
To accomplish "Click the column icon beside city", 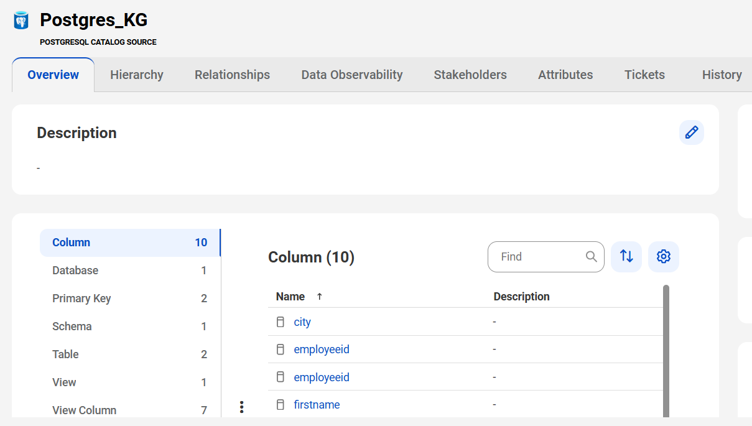I will (x=281, y=322).
